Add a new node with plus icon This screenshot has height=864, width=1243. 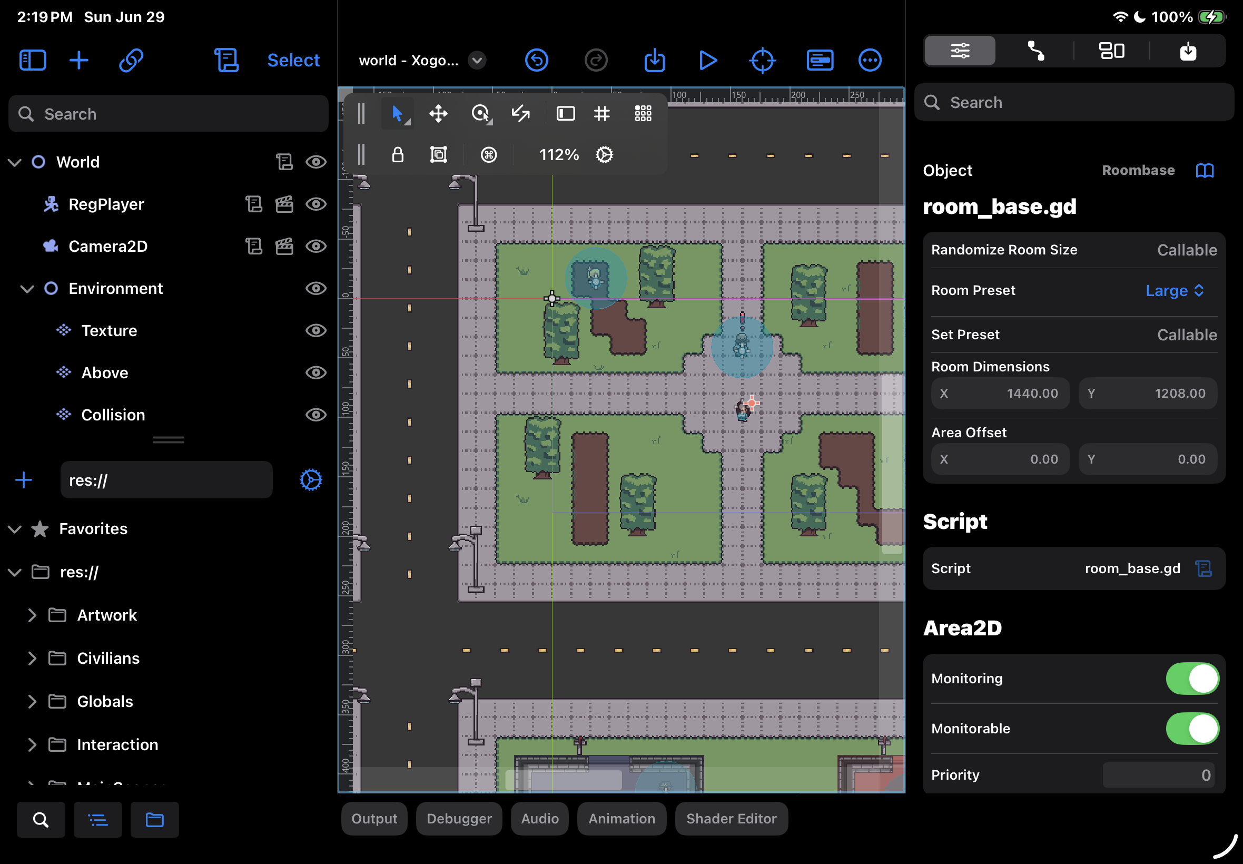(x=78, y=60)
